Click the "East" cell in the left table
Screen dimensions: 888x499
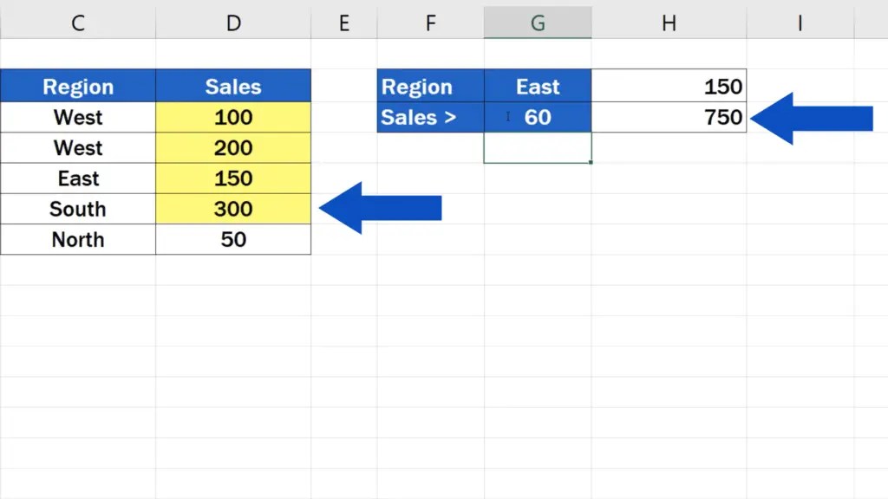[78, 178]
